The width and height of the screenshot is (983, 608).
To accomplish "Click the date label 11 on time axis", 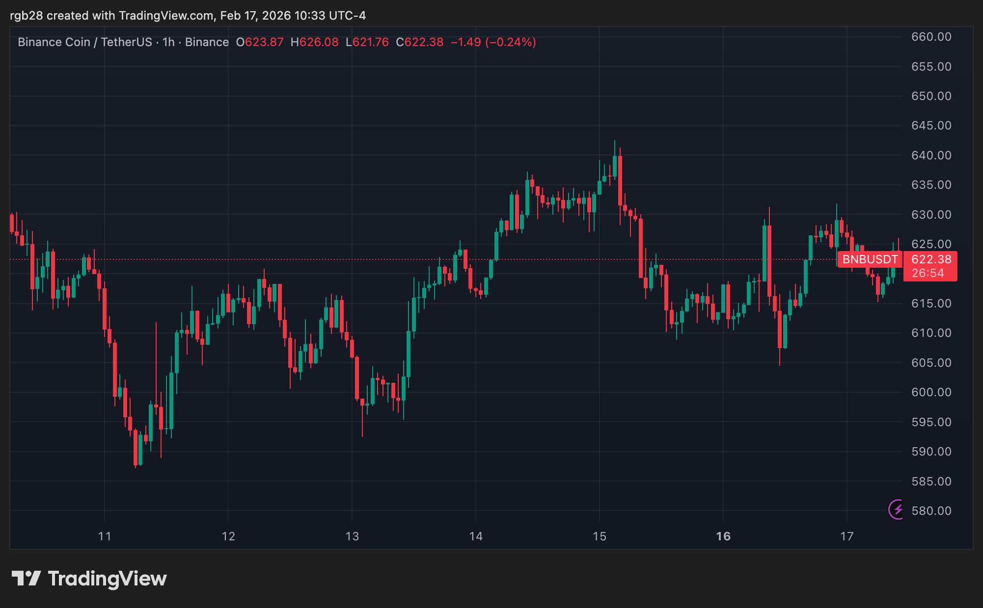I will (105, 536).
